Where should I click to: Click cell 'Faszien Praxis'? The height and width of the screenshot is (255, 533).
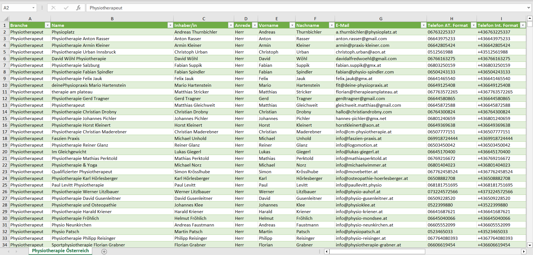(112, 138)
